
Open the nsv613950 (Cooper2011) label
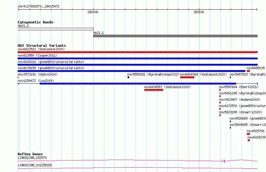click(38, 55)
